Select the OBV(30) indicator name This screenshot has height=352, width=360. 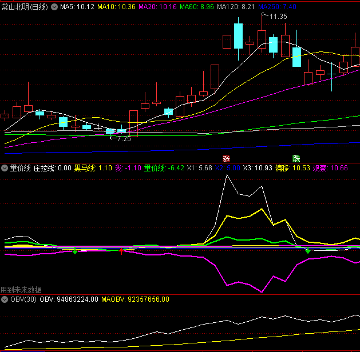23,299
